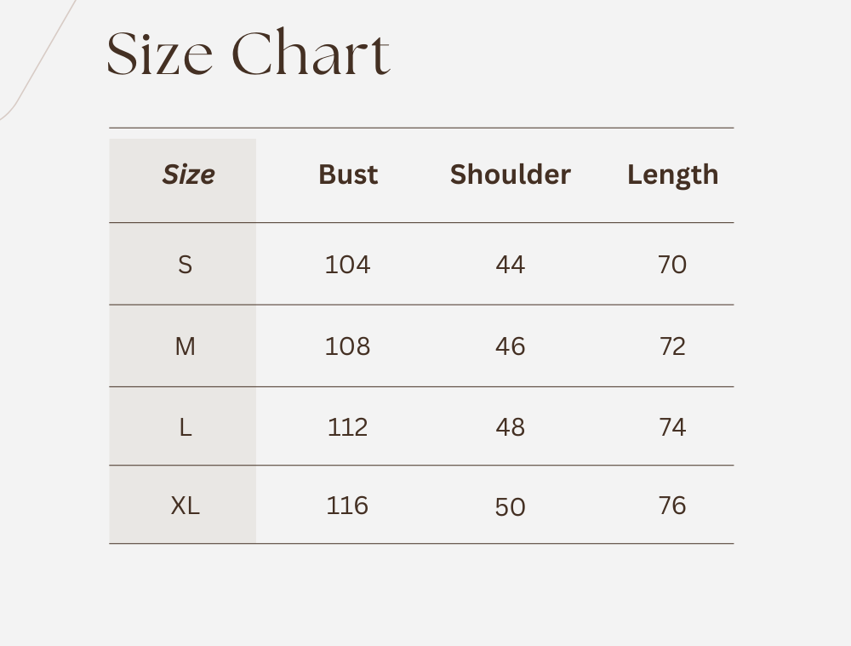851x646 pixels.
Task: Select shoulder value 44
Action: 510,265
